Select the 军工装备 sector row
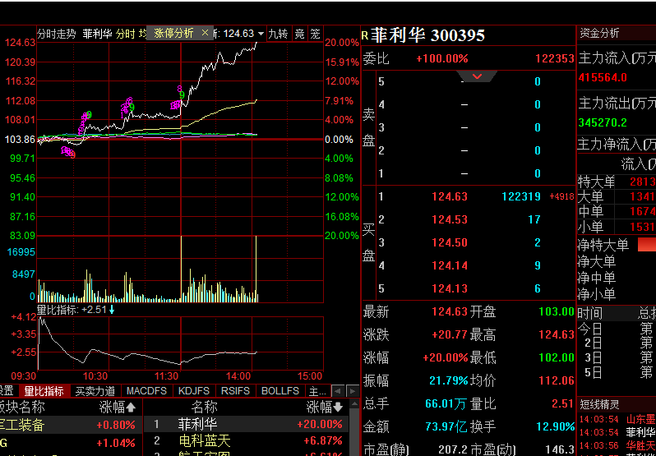656x456 pixels. point(71,425)
